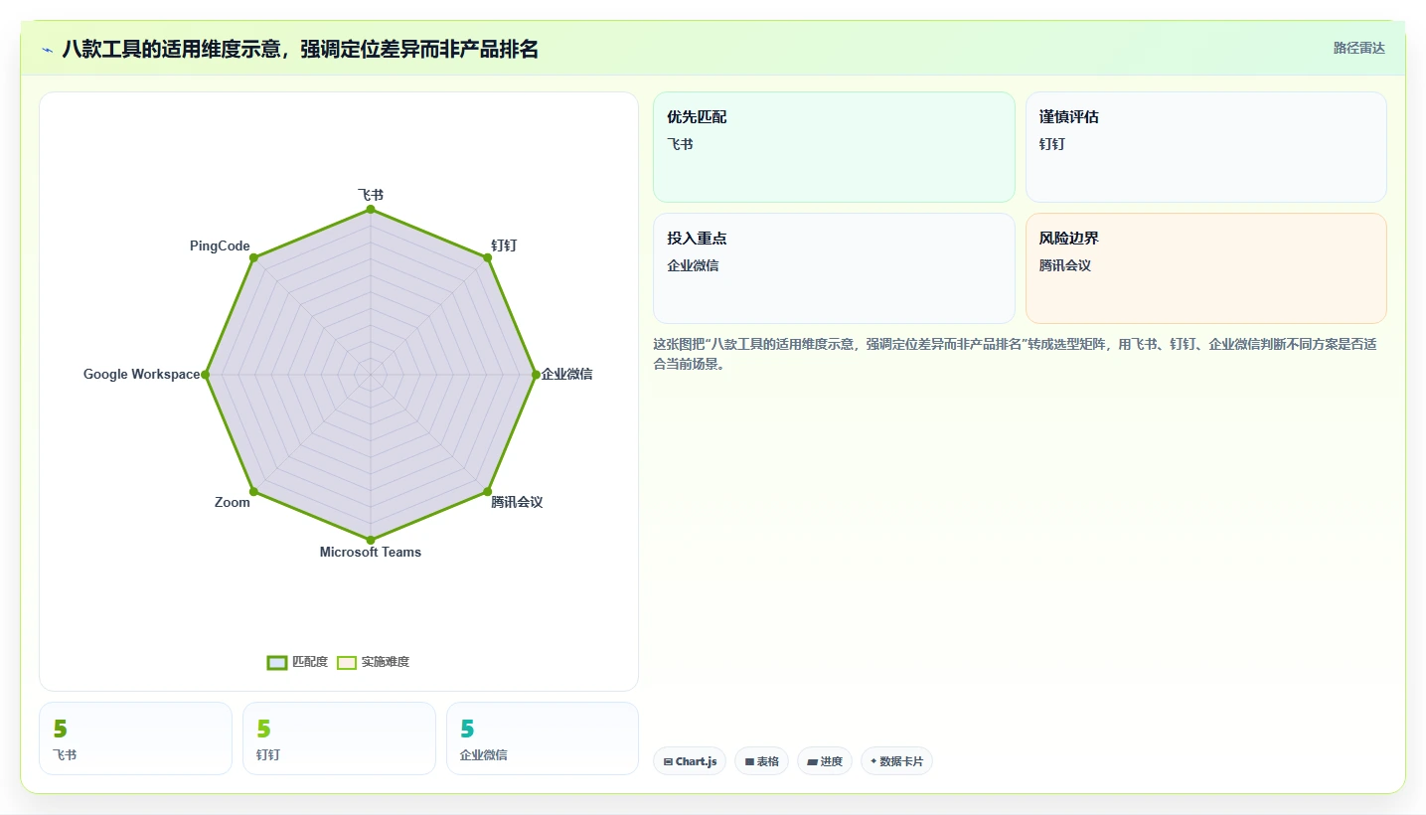Click the 飞书 stat card showing 5

[135, 738]
